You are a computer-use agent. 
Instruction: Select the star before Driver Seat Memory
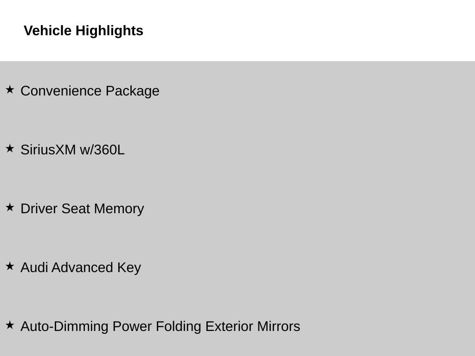click(10, 207)
